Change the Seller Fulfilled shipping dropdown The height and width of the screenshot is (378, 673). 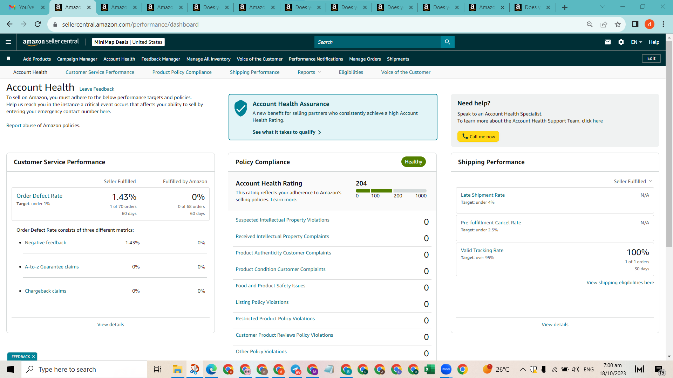click(x=633, y=181)
